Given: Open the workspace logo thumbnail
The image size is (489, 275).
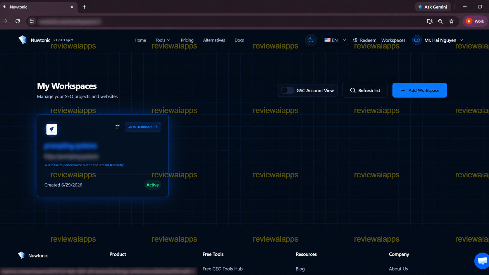Looking at the screenshot, I should [52, 129].
